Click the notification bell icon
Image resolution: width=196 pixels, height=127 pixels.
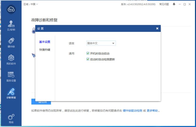174,4
